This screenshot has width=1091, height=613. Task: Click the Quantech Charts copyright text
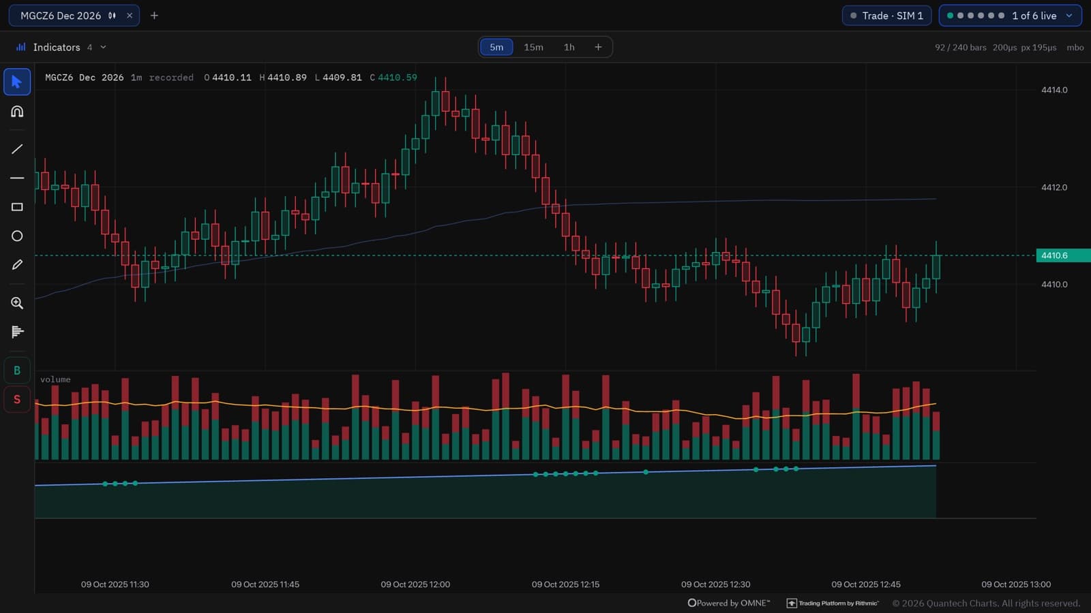tap(986, 603)
